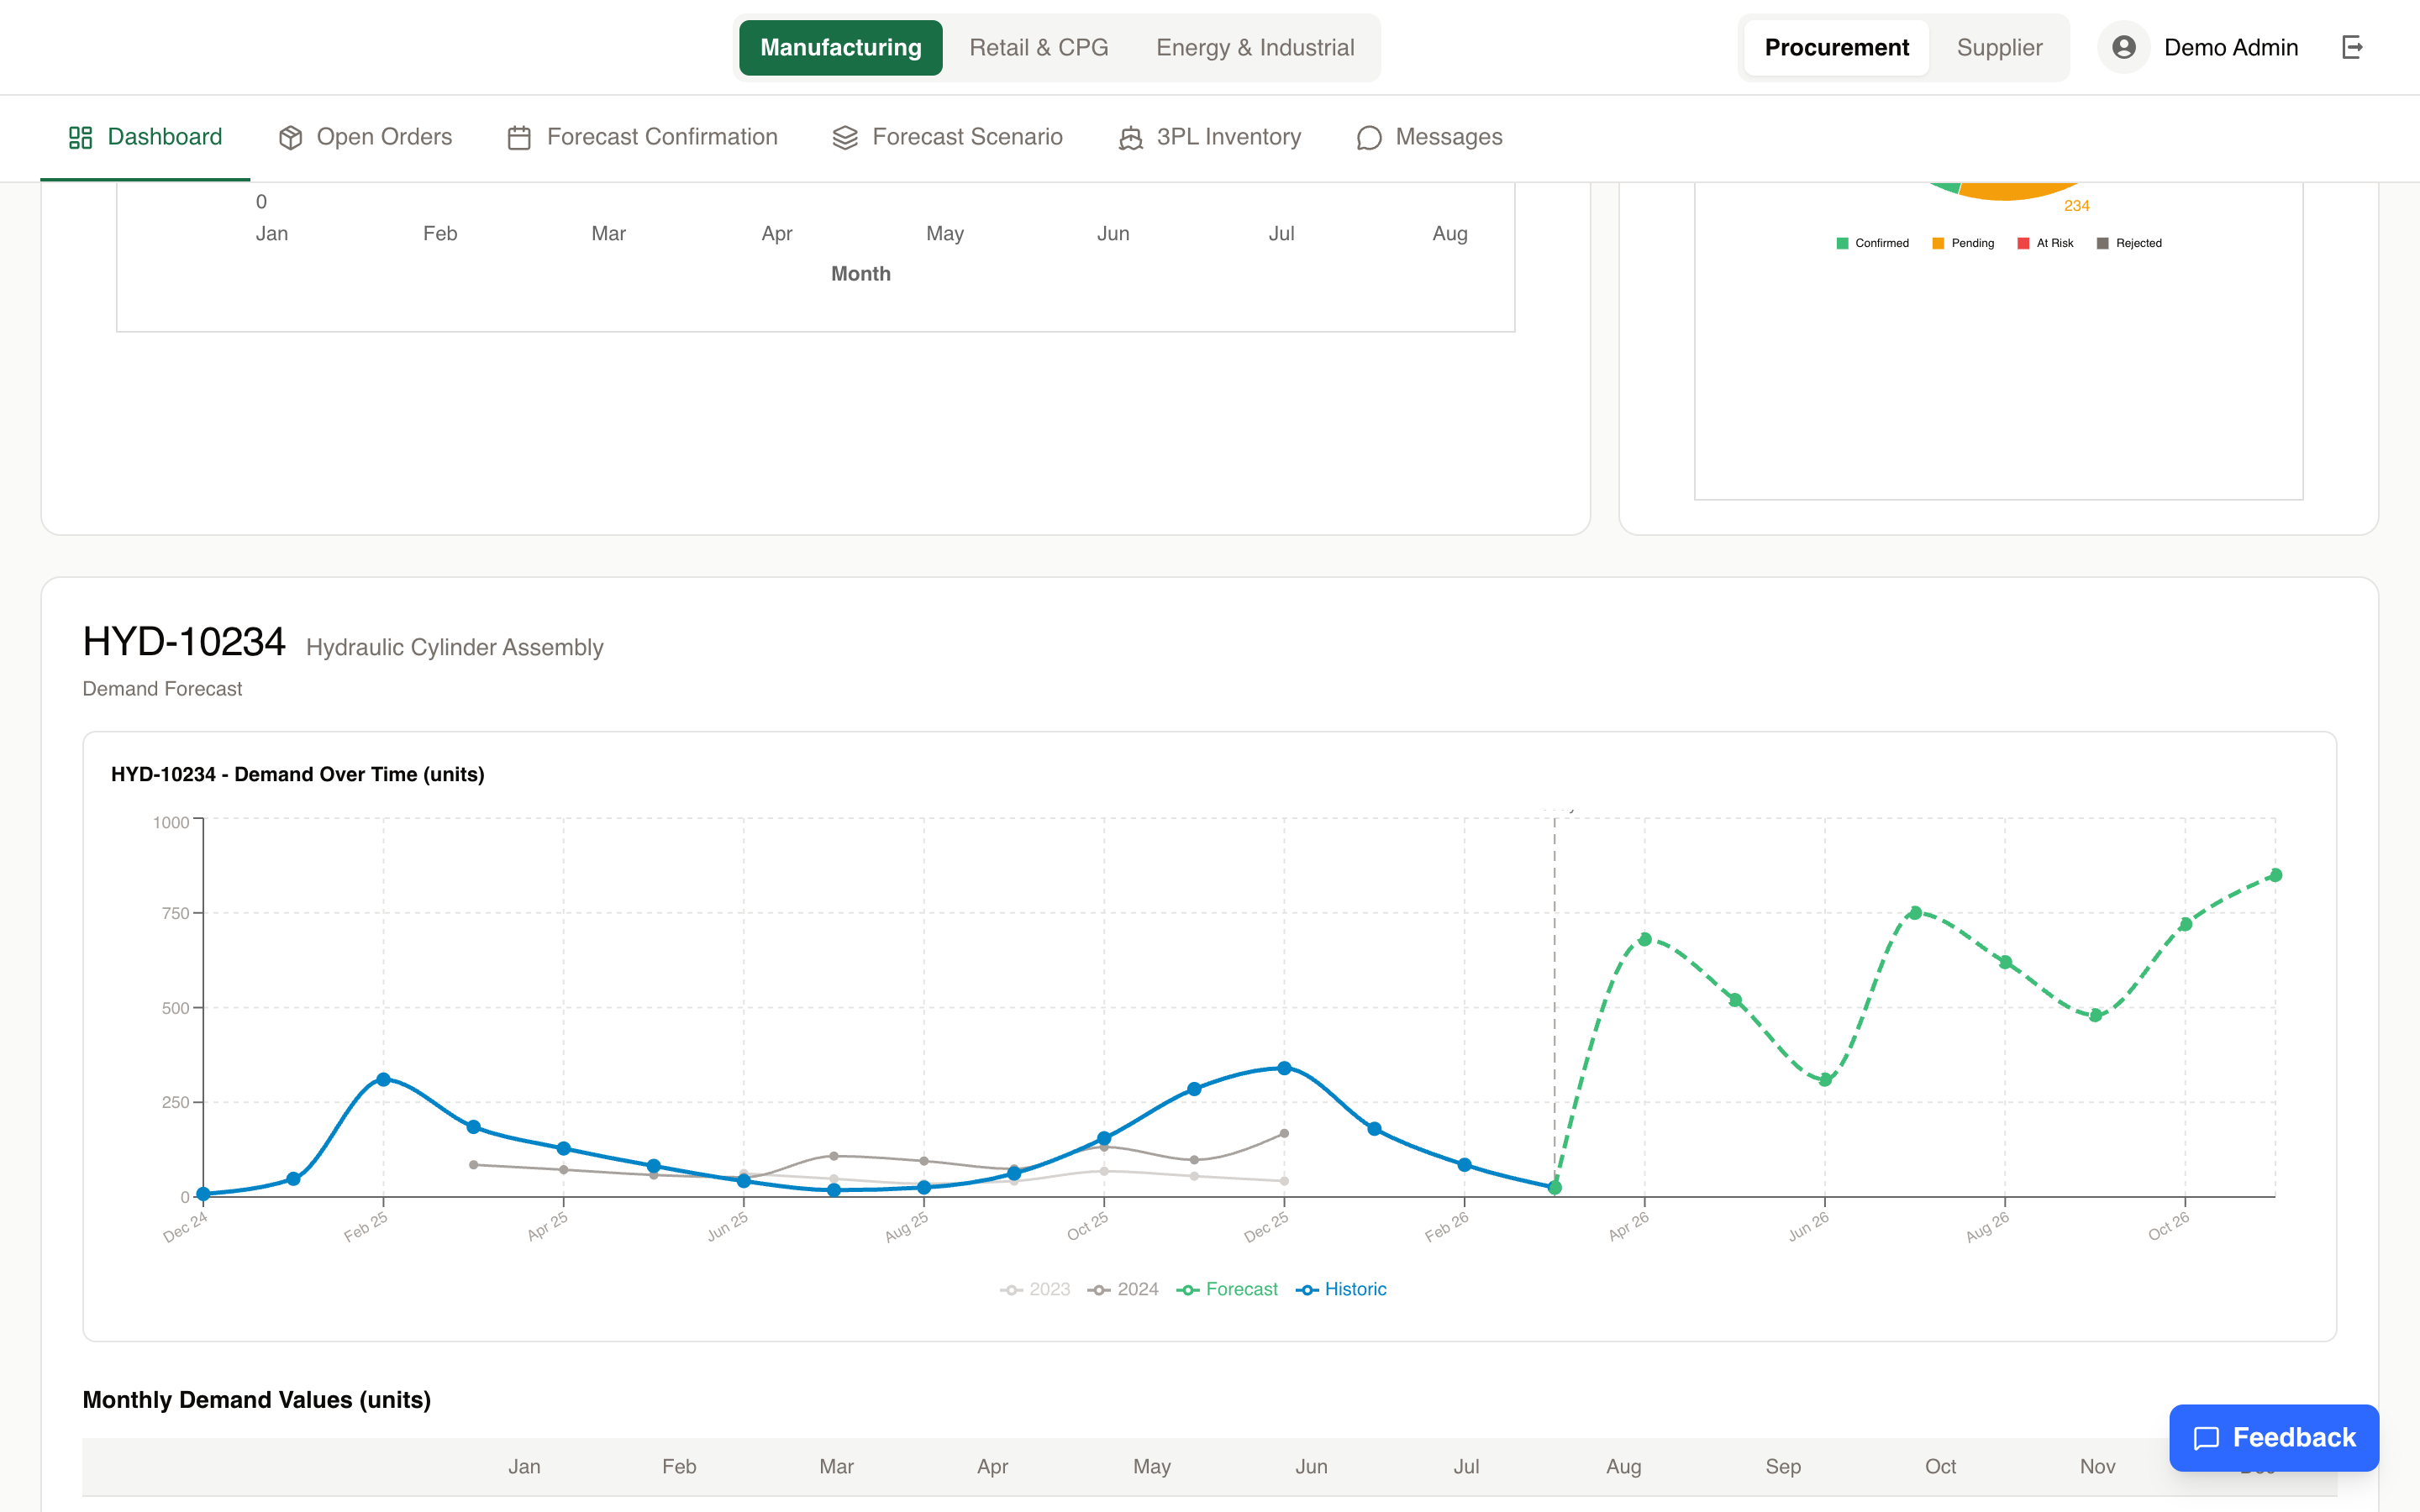This screenshot has width=2420, height=1512.
Task: Switch to Retail & CPG industry tab
Action: [x=1038, y=47]
